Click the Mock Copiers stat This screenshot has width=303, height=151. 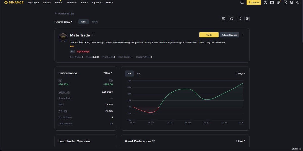pyautogui.click(x=125, y=57)
